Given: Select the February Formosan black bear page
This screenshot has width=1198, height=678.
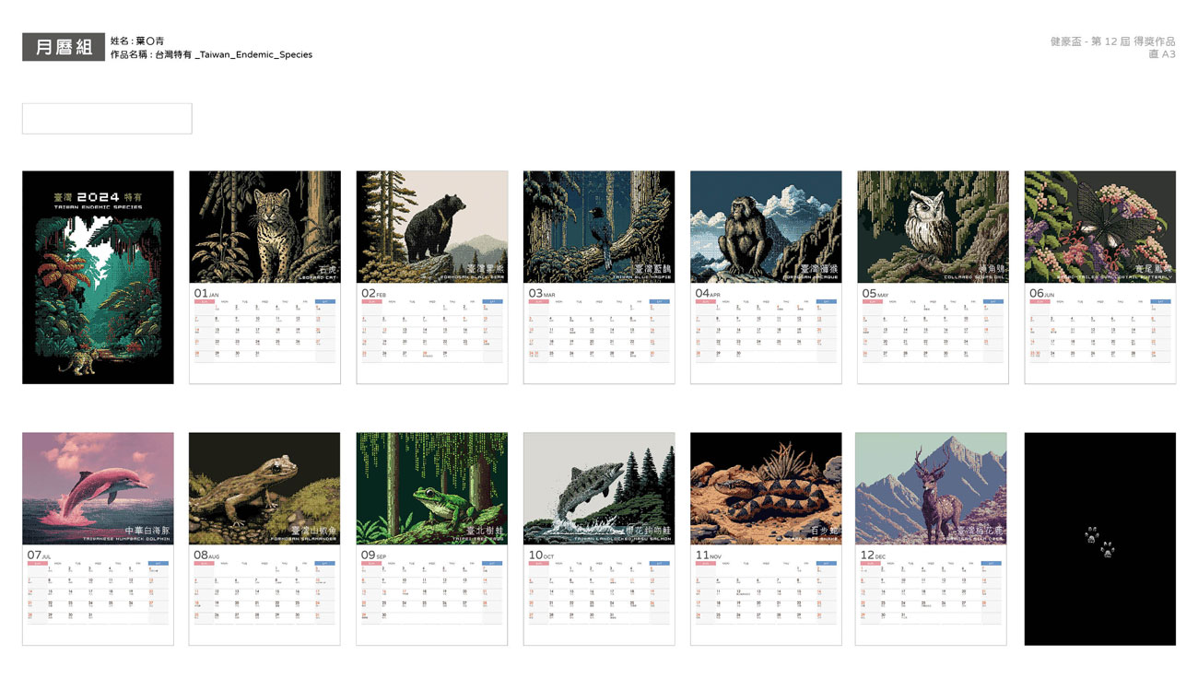Looking at the screenshot, I should (x=431, y=228).
